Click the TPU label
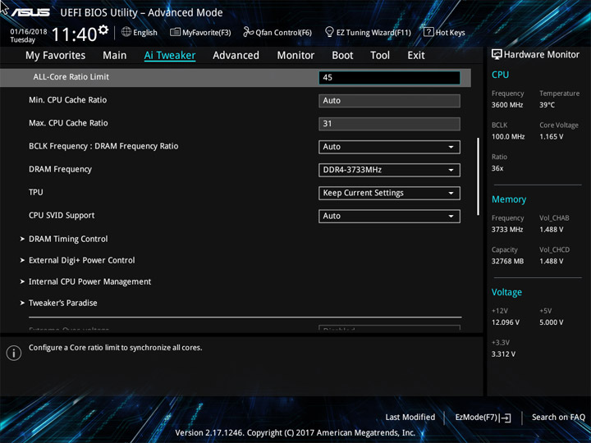591x443 pixels. coord(36,192)
